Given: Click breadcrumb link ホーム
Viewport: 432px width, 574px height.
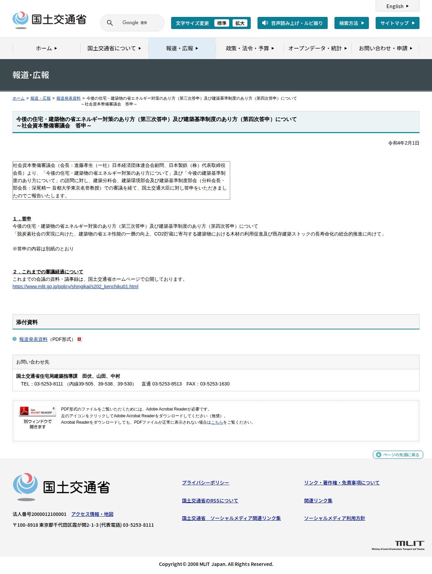Looking at the screenshot, I should click(x=19, y=98).
